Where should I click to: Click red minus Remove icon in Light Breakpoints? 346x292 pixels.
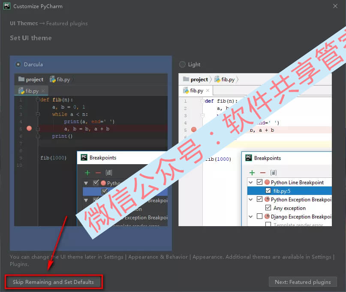262,173
